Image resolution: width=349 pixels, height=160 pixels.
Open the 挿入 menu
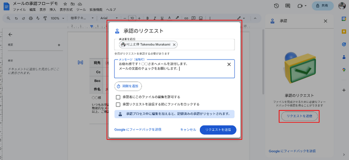pyautogui.click(x=53, y=10)
